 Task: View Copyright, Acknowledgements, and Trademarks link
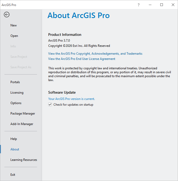95,54
